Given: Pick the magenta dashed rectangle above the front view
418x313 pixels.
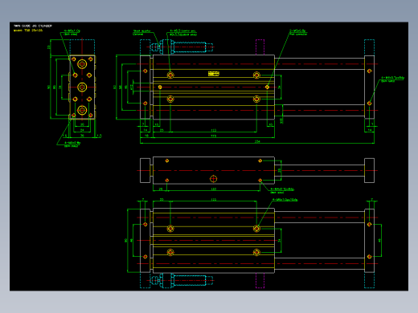Looking at the screenshot, I should click(260, 47).
